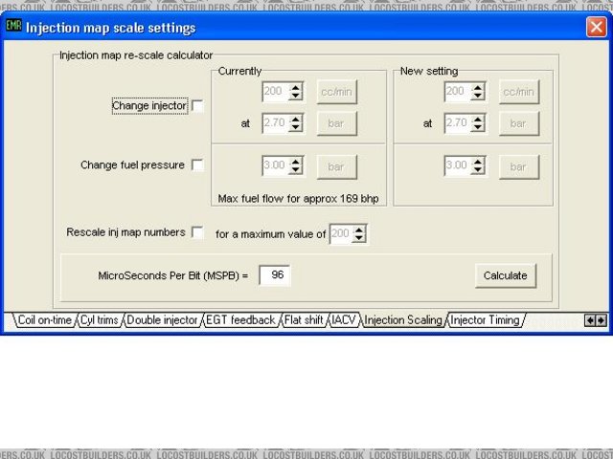Click the New setting 2.70 pressure field
Viewport: 613px width, 459px height.
[458, 123]
